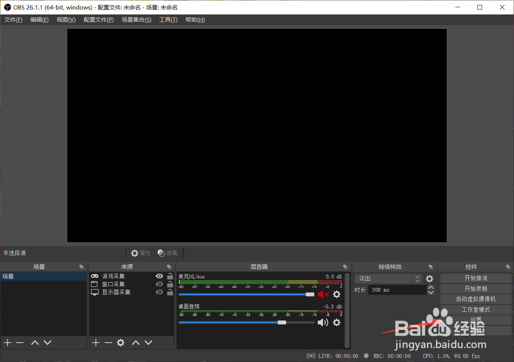This screenshot has width=514, height=362.
Task: Click the 窗口采集 window source icon
Action: 94,284
